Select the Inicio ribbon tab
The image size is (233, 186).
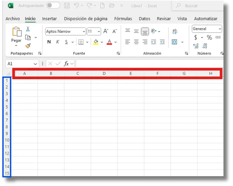pos(30,19)
